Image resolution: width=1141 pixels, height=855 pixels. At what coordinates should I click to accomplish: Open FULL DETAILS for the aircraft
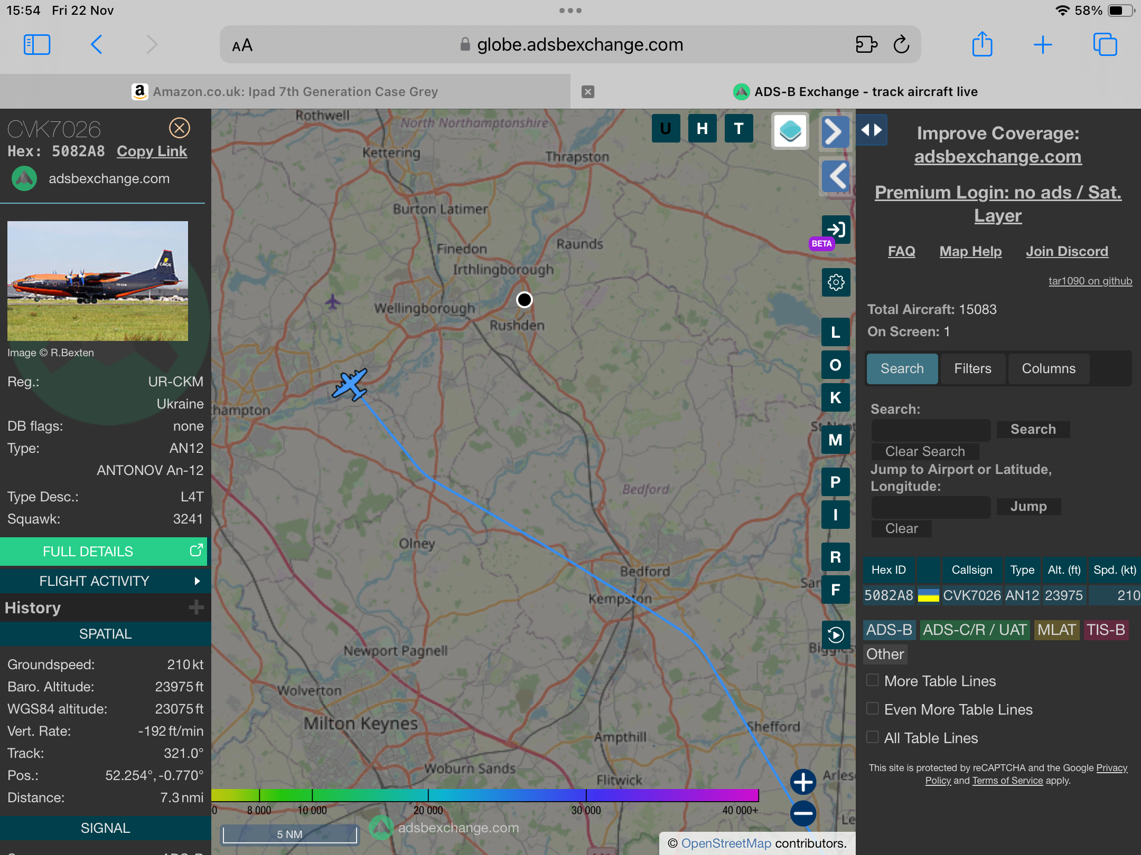[104, 552]
